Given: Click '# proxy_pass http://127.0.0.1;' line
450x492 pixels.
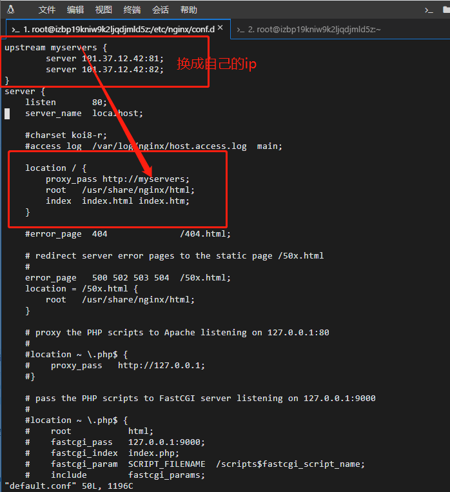Looking at the screenshot, I should pyautogui.click(x=115, y=366).
